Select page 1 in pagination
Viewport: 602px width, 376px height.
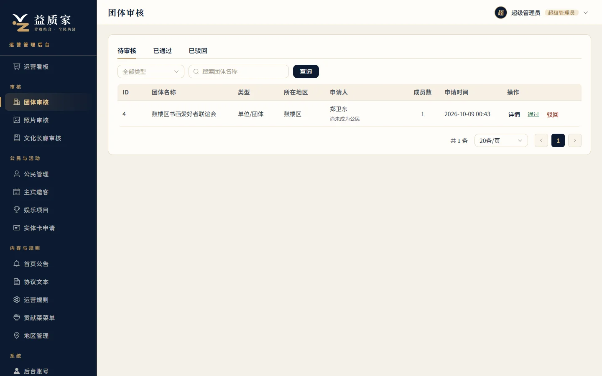click(x=558, y=140)
